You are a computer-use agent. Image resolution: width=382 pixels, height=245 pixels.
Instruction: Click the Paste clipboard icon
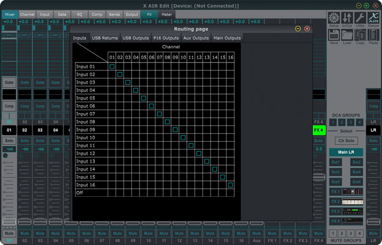[373, 35]
